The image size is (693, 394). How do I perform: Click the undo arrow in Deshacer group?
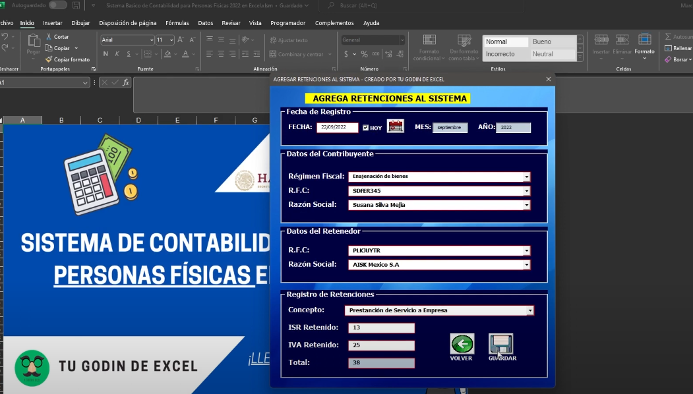click(5, 37)
